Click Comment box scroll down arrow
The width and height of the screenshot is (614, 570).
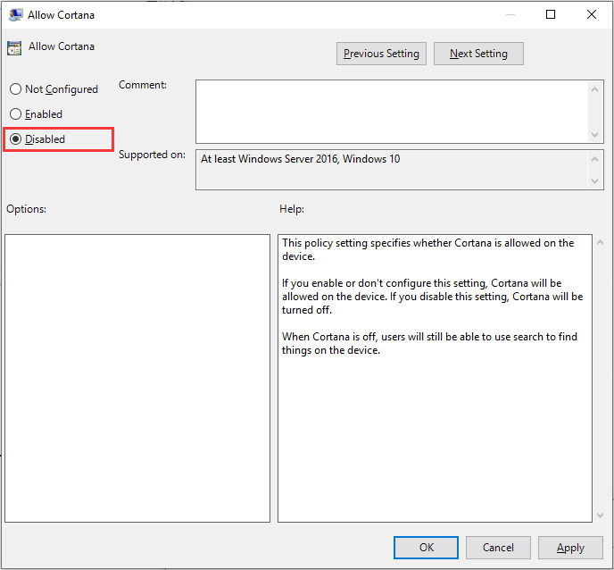pyautogui.click(x=594, y=135)
